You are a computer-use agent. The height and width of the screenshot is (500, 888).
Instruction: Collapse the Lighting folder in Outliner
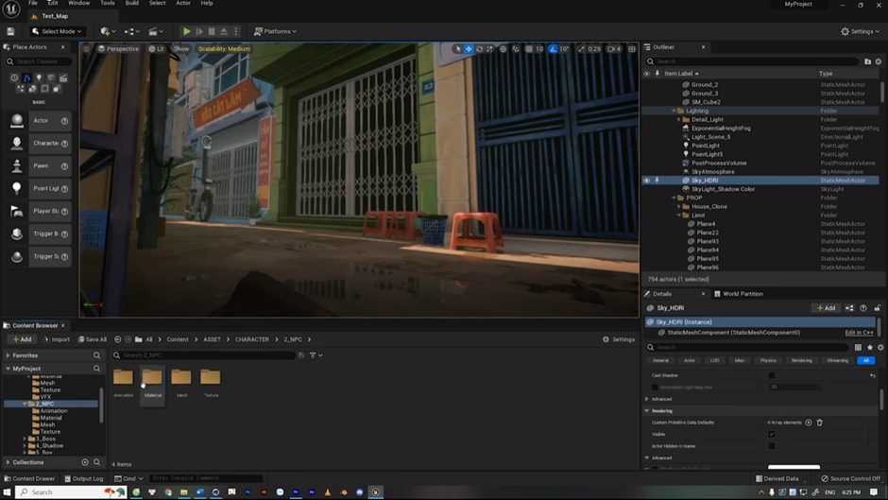click(673, 111)
